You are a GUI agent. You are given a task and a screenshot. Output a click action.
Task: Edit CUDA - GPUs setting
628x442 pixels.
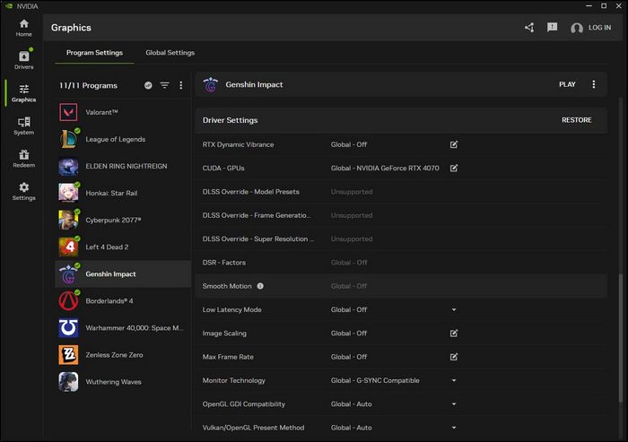coord(454,169)
